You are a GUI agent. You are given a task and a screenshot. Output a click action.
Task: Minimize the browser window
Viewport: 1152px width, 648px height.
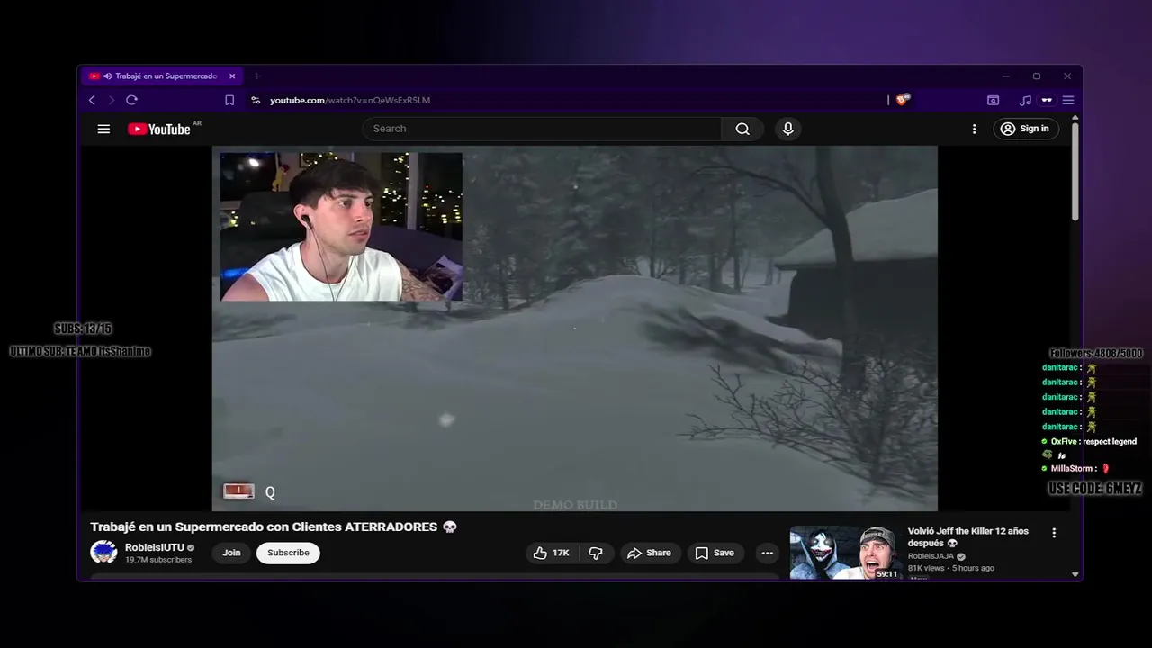1005,76
